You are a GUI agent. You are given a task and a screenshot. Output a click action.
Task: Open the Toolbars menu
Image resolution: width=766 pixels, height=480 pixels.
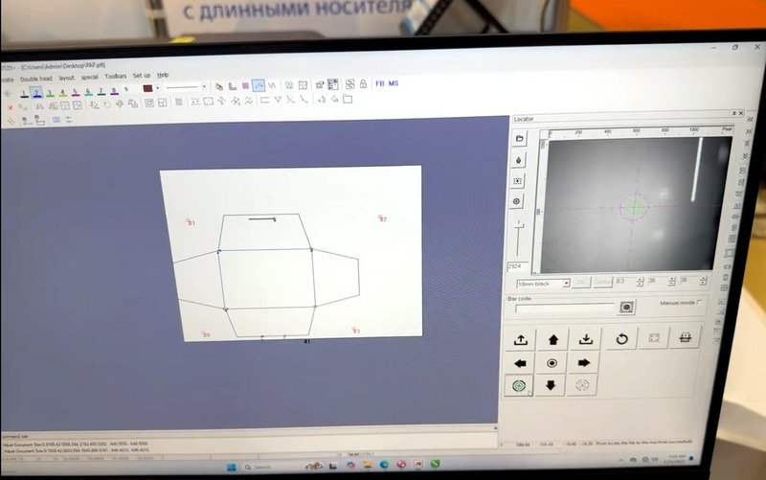(116, 76)
